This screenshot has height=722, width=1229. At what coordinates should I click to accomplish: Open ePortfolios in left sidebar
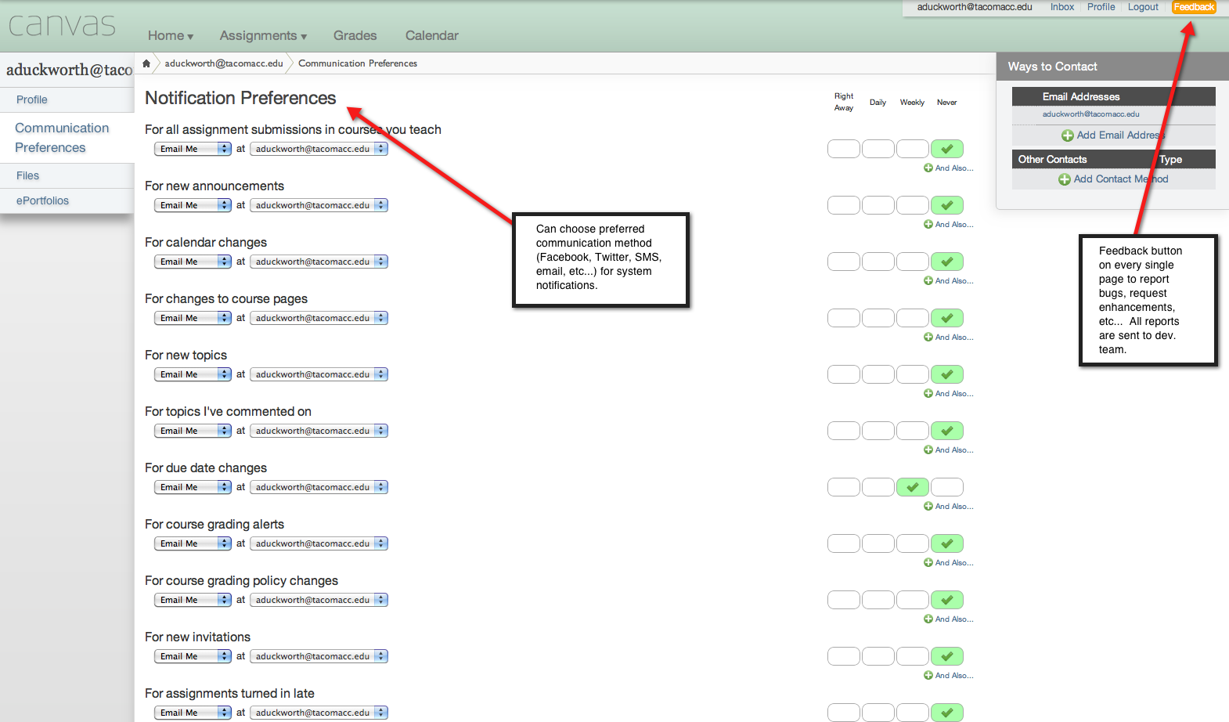pyautogui.click(x=43, y=201)
